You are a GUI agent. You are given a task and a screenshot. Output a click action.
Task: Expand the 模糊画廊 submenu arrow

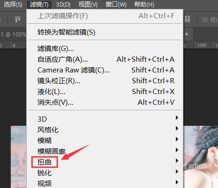[177, 150]
